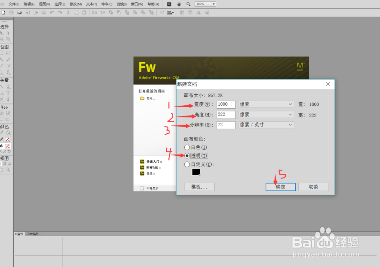The image size is (380, 267).
Task: Select the Crop tool
Action: point(8,39)
